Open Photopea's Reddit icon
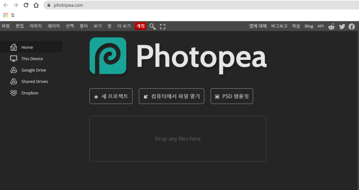Image resolution: width=359 pixels, height=190 pixels. pyautogui.click(x=331, y=27)
